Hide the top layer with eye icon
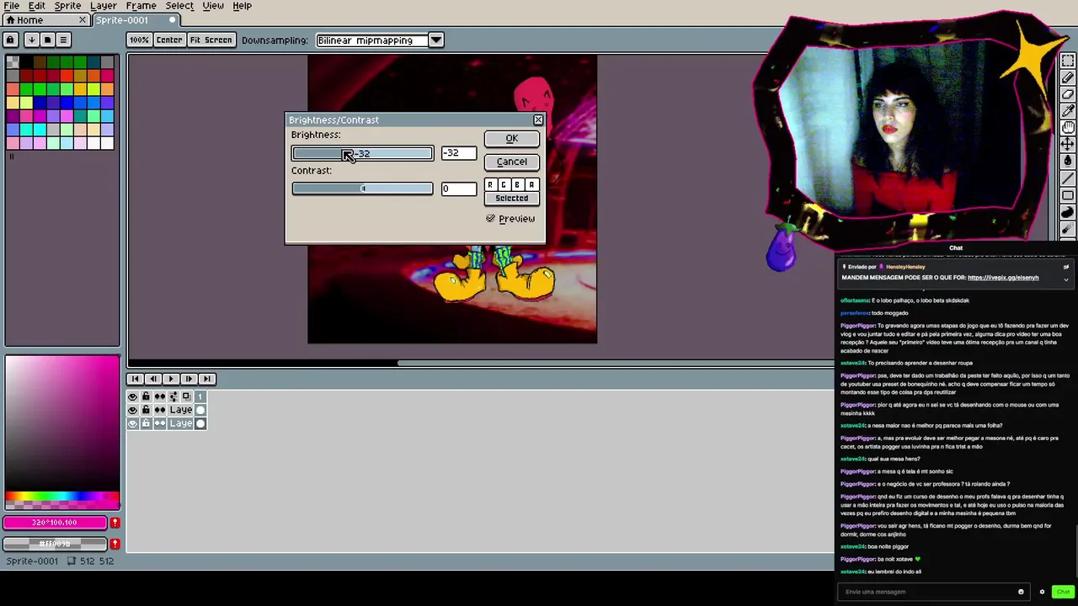Screen dimensions: 1078x606 point(132,410)
